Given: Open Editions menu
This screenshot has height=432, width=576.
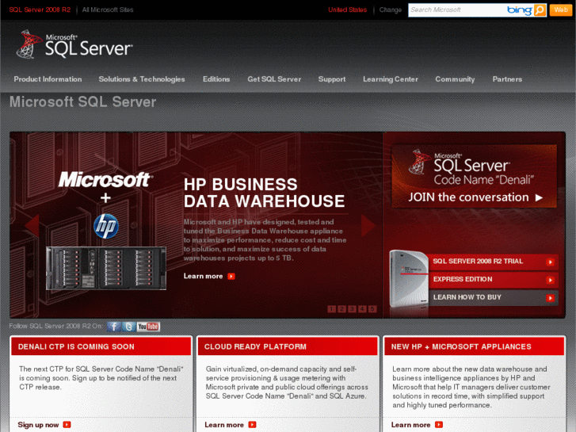Looking at the screenshot, I should click(216, 79).
